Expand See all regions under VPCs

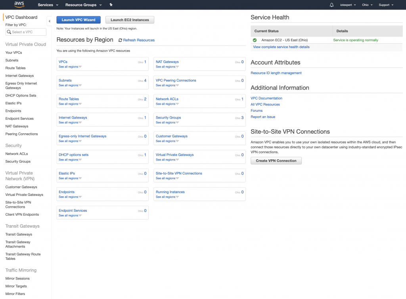pyautogui.click(x=70, y=67)
